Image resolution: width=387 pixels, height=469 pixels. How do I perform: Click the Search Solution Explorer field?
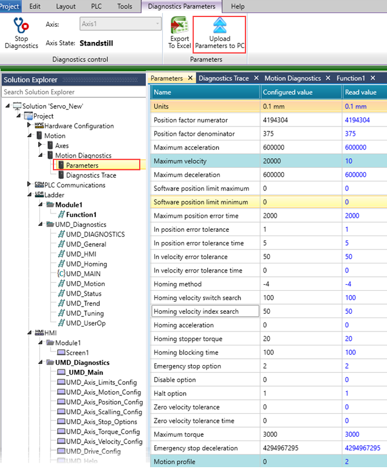click(x=74, y=92)
